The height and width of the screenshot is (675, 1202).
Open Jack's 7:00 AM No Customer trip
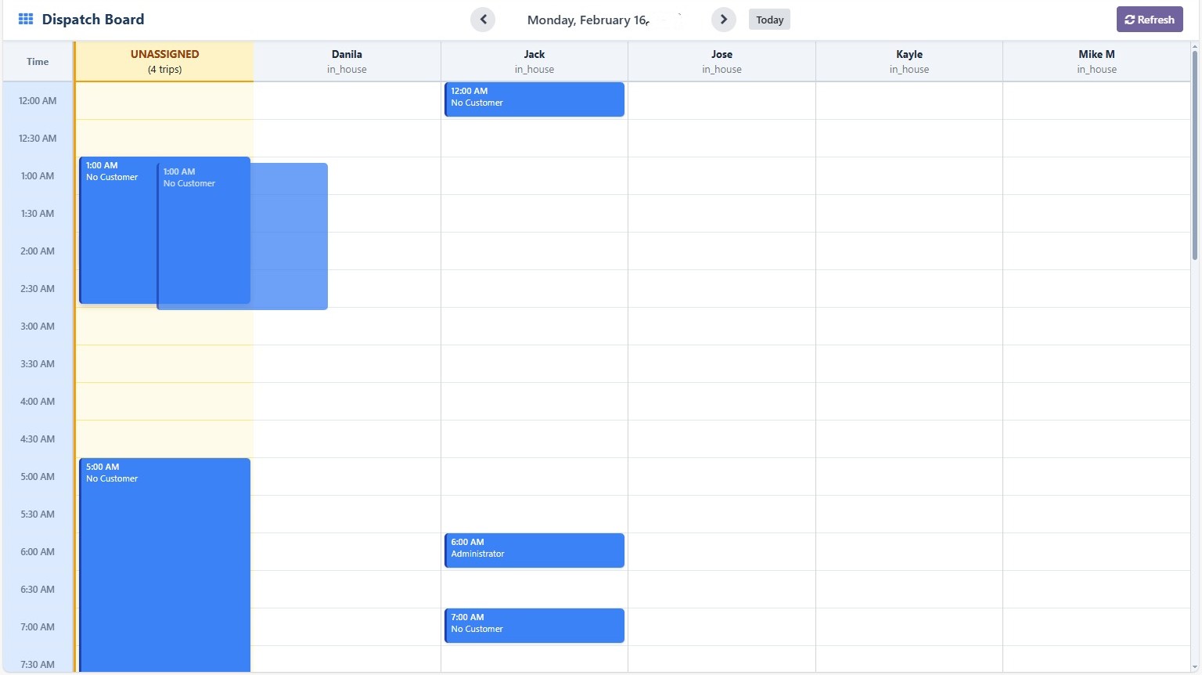point(534,626)
